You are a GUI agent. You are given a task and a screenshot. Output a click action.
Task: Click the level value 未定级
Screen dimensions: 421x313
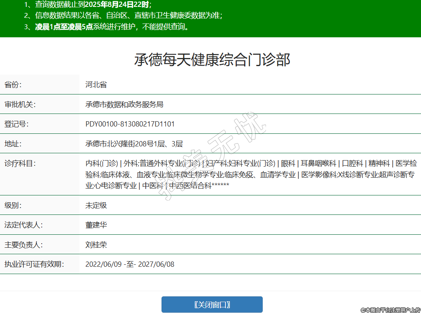pyautogui.click(x=96, y=205)
